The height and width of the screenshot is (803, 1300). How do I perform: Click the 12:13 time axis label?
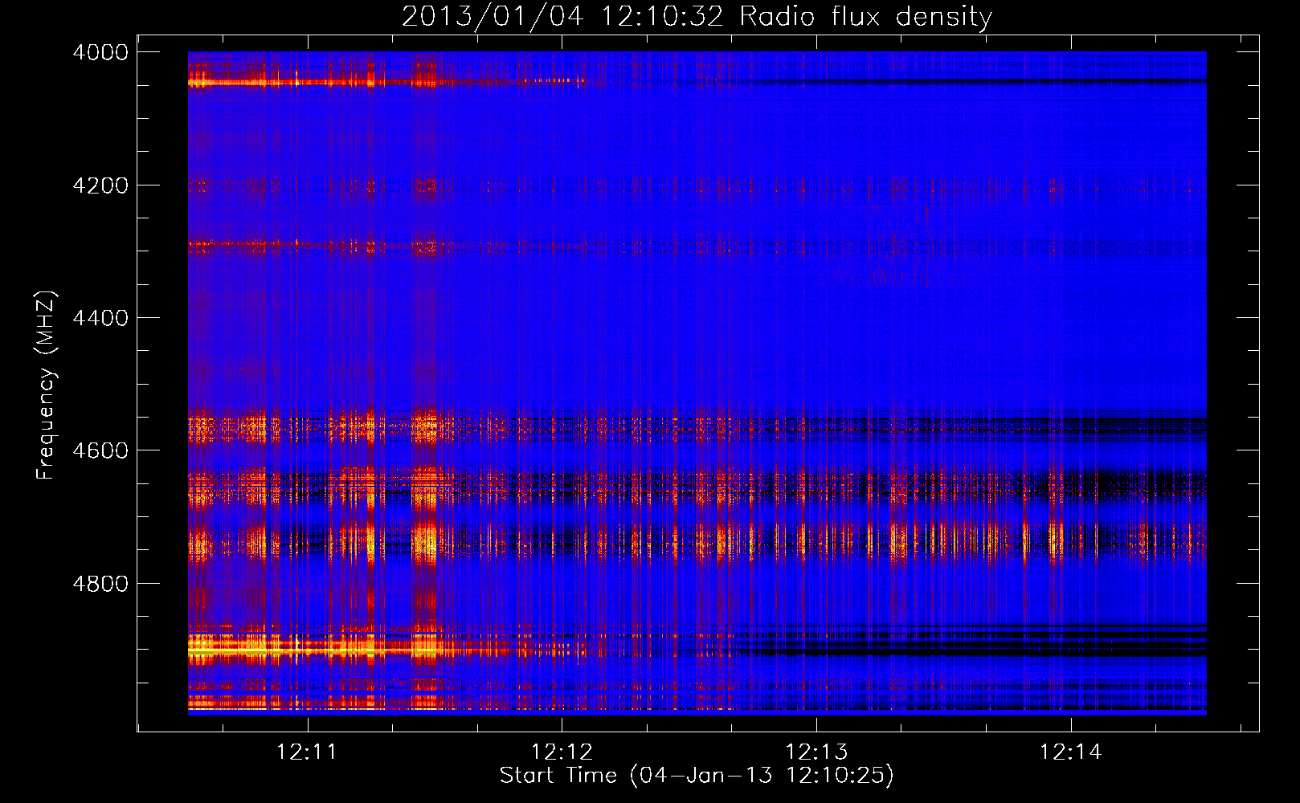tap(816, 752)
